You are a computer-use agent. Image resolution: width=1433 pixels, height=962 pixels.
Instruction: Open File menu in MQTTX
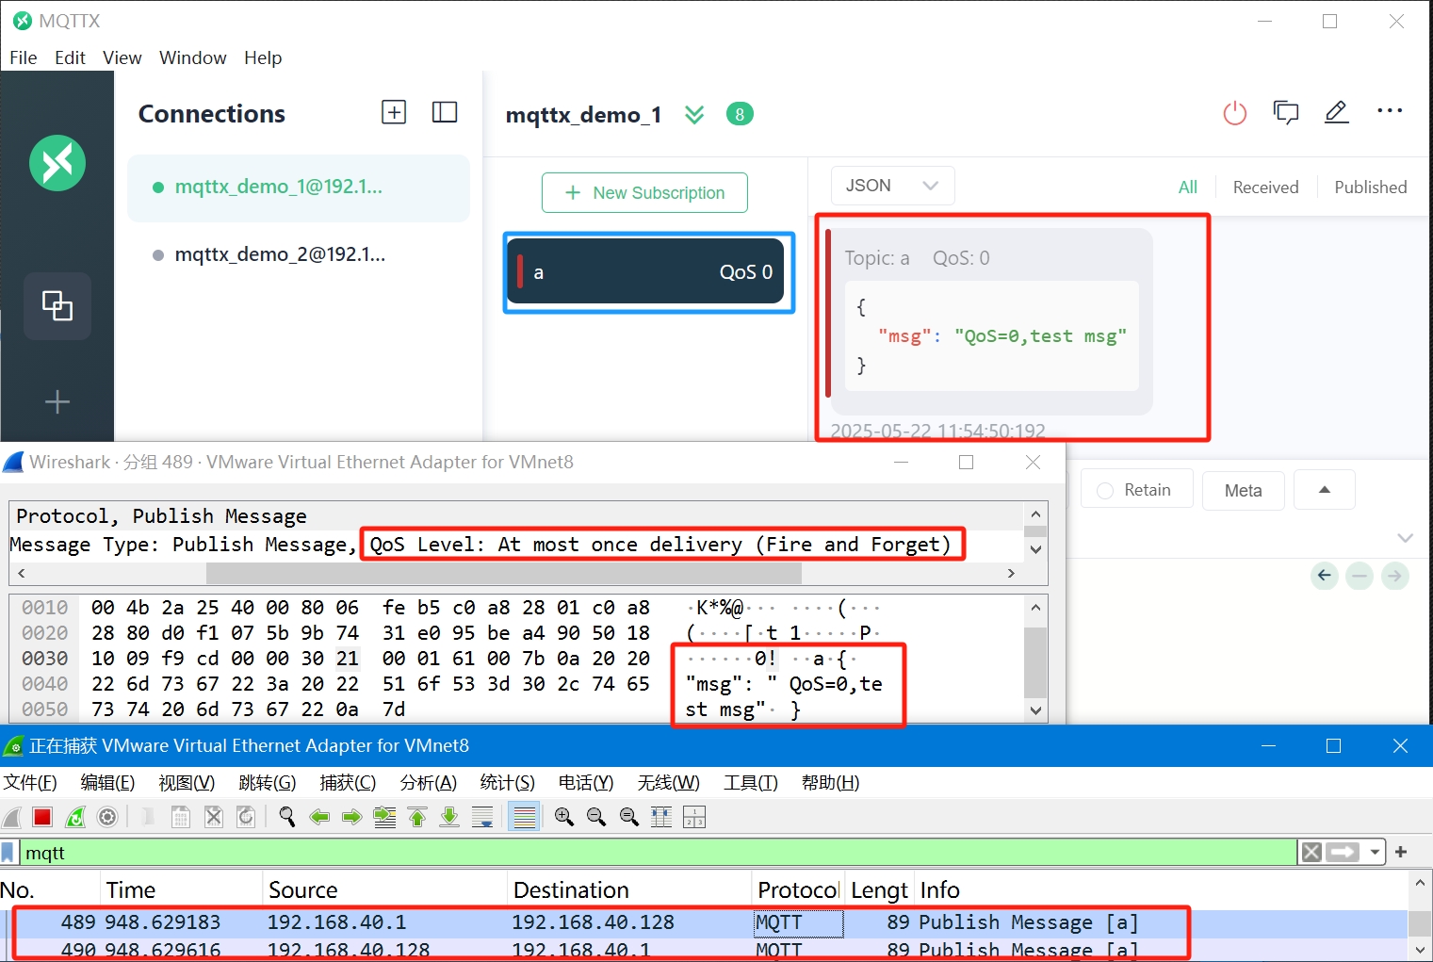point(24,57)
